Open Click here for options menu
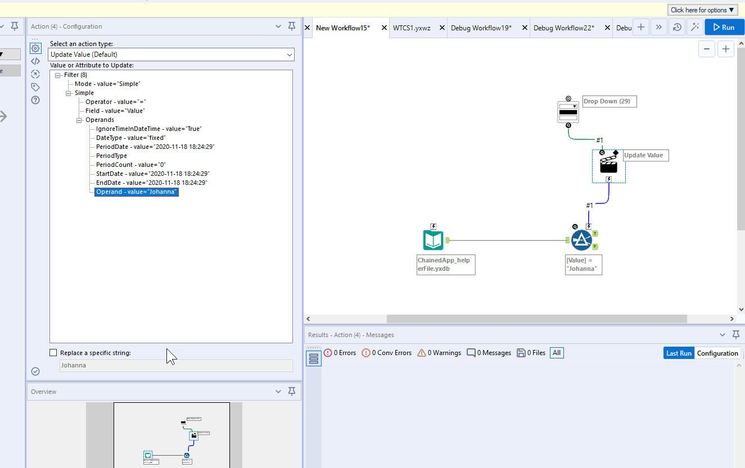Image resolution: width=745 pixels, height=468 pixels. (702, 10)
